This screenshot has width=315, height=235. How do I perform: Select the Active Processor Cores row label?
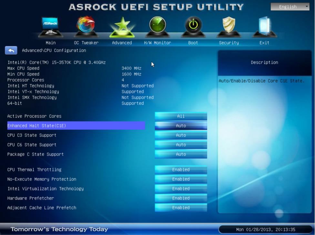pos(34,116)
